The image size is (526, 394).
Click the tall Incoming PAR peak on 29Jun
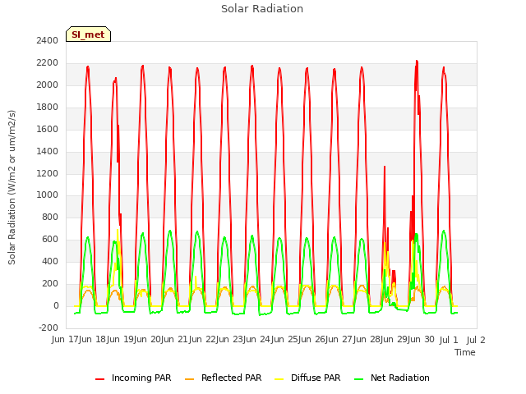coord(417,62)
